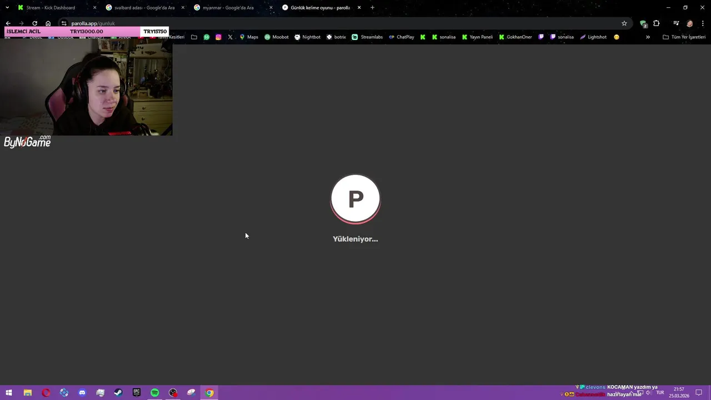This screenshot has height=400, width=711.
Task: Open the X (Twitter) bookmark
Action: click(x=230, y=37)
